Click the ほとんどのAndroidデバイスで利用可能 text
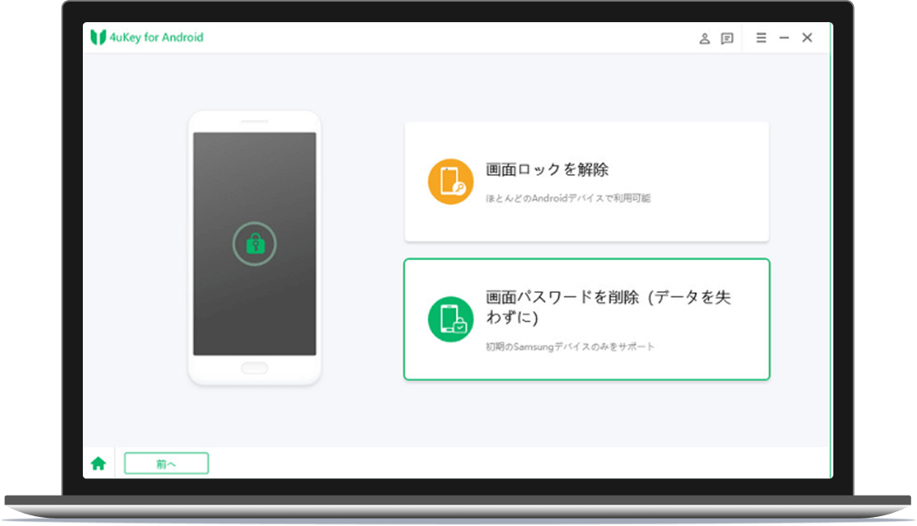Image resolution: width=917 pixels, height=526 pixels. coord(567,198)
